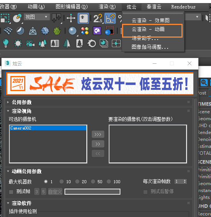Open the dropdown arrow right of 炫云 menu
The image size is (211, 217).
pyautogui.click(x=197, y=17)
